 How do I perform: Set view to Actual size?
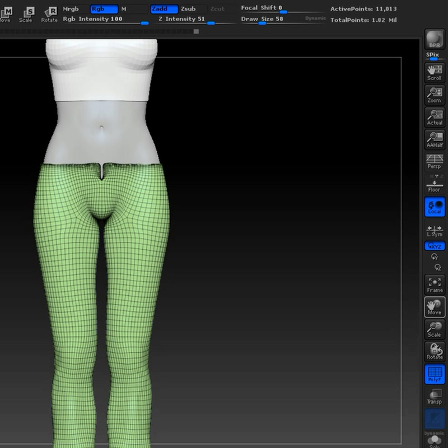pos(435,118)
